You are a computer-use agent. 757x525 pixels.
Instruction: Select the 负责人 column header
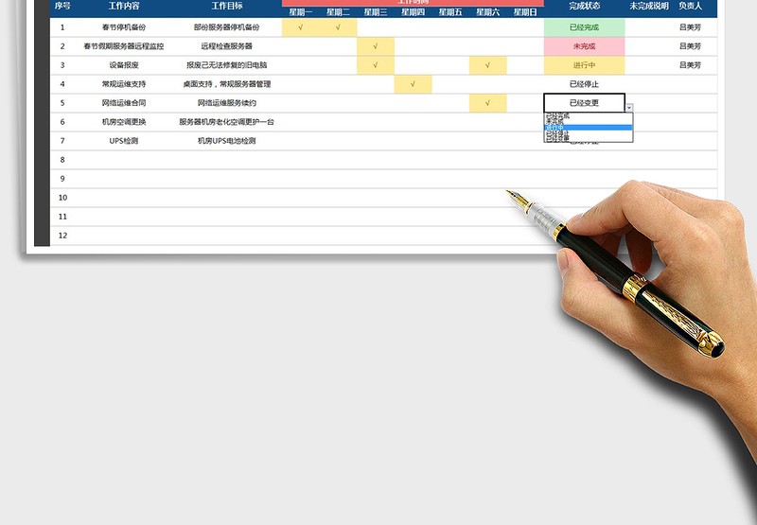pyautogui.click(x=690, y=6)
